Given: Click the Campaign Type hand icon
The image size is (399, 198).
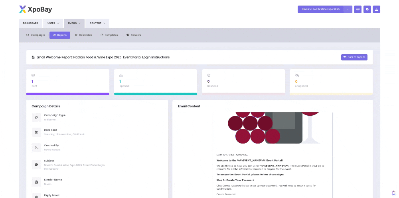Looking at the screenshot, I should click(36, 117).
